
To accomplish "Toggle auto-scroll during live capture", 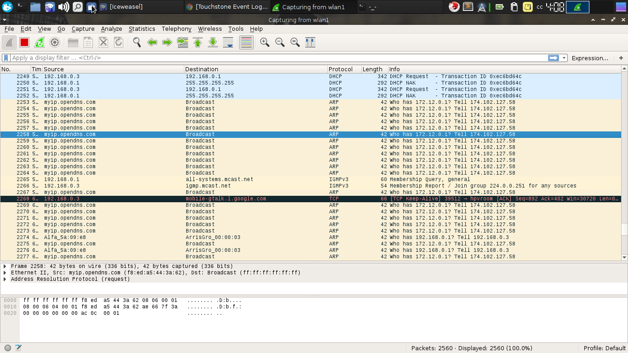I will tap(228, 42).
